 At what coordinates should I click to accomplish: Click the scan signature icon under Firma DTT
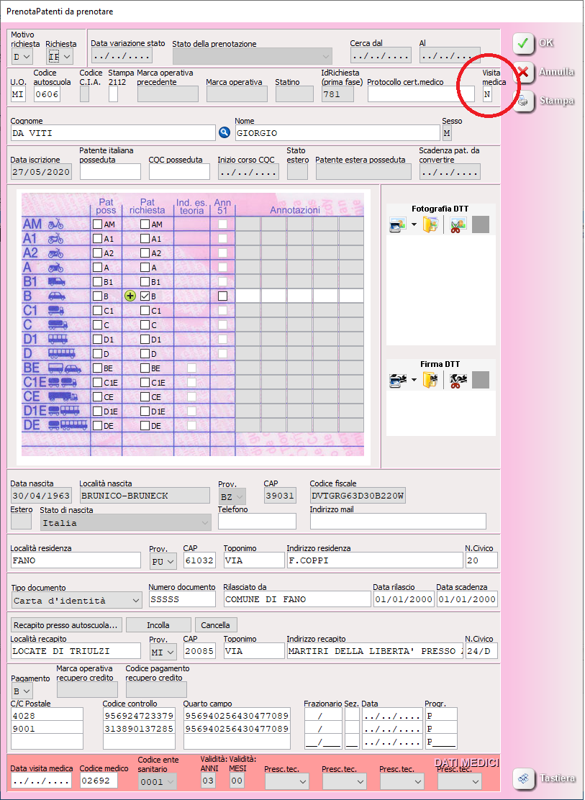pyautogui.click(x=397, y=381)
